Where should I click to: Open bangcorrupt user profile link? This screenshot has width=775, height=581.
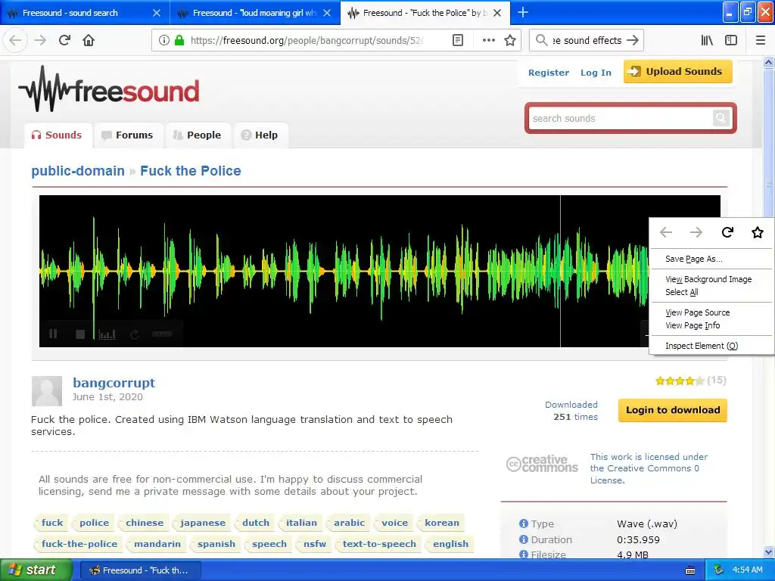coord(114,383)
